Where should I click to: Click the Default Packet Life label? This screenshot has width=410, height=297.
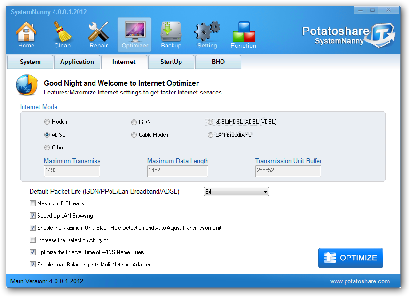point(104,192)
